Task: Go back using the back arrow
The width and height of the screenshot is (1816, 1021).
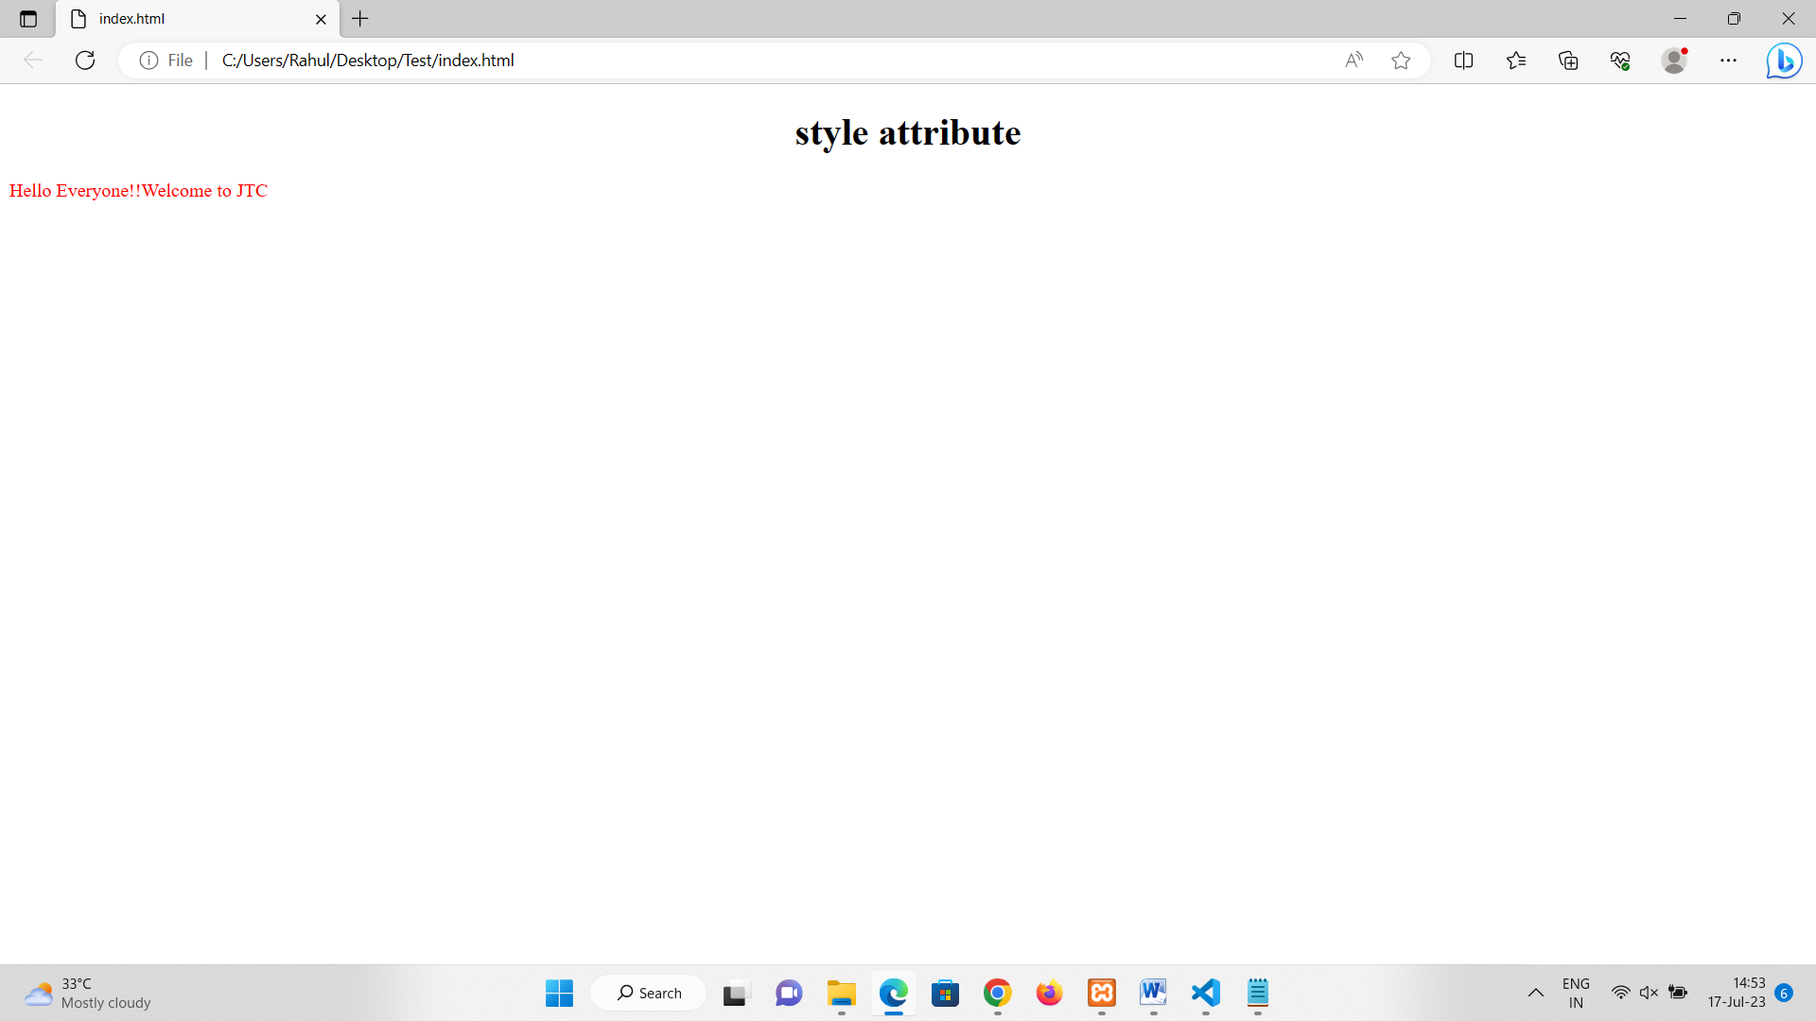Action: click(33, 61)
